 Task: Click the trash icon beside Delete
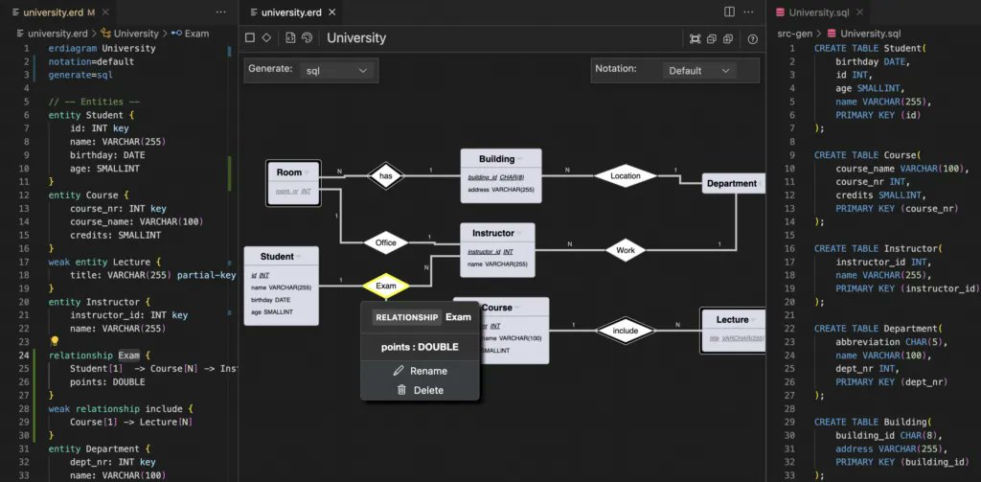point(401,390)
